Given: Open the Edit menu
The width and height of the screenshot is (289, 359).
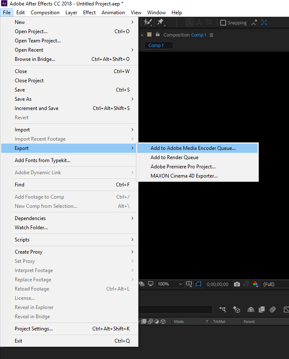Looking at the screenshot, I should [21, 13].
